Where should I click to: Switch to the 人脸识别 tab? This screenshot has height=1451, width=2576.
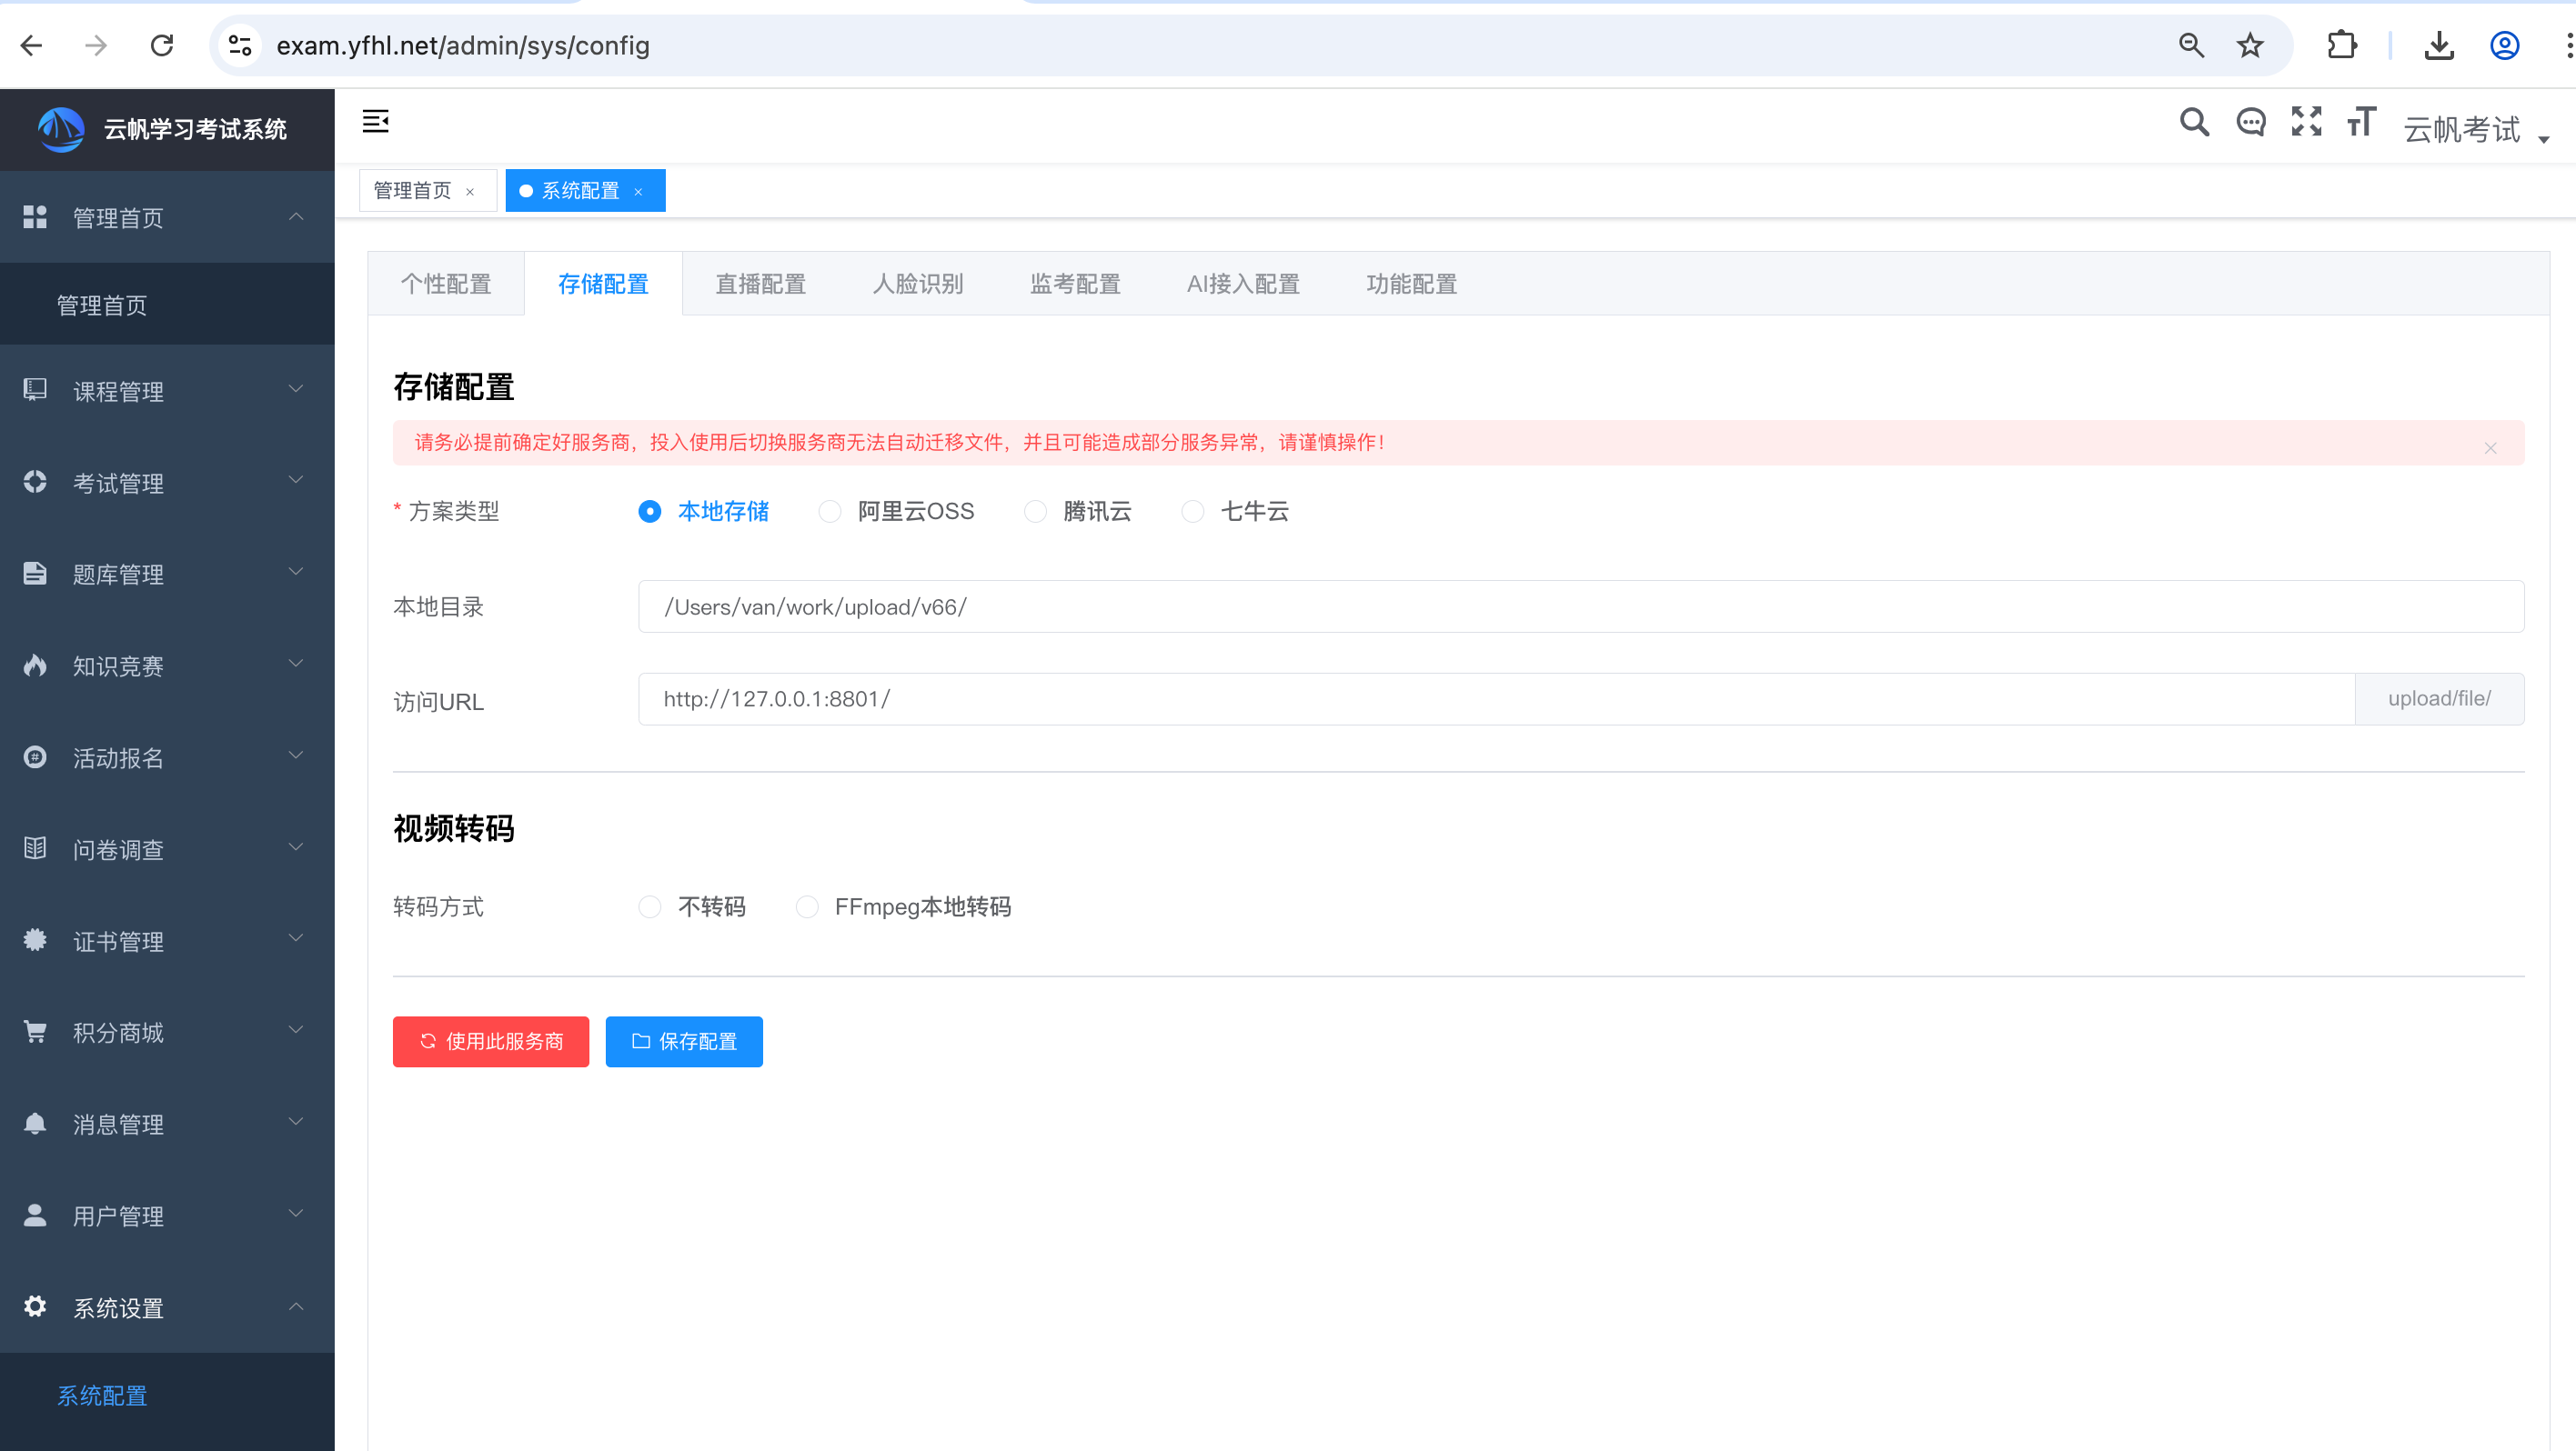(x=917, y=284)
